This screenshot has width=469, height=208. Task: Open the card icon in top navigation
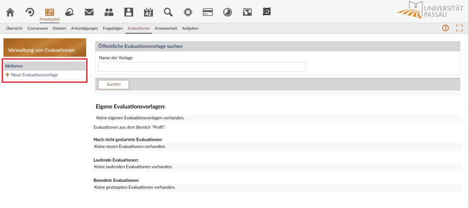coord(208,12)
